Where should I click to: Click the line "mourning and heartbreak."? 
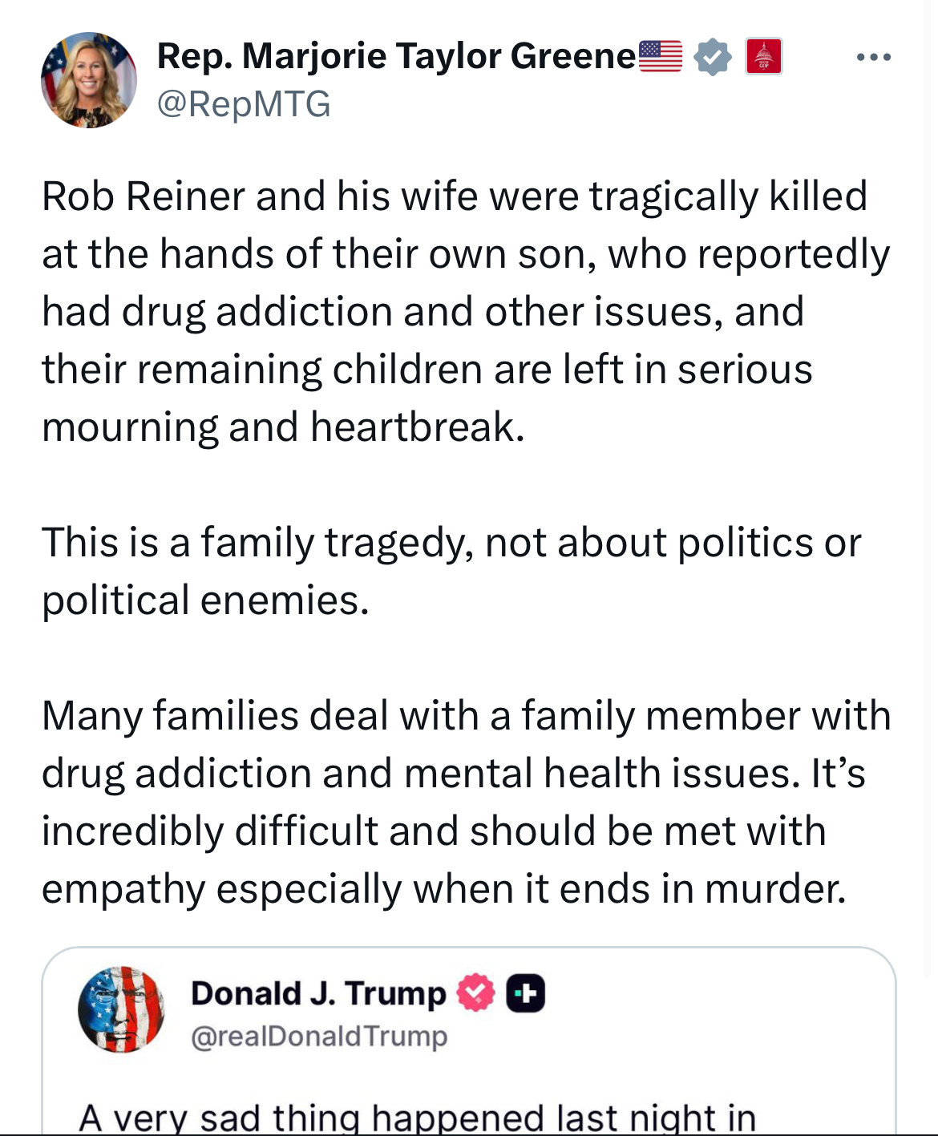[x=283, y=427]
